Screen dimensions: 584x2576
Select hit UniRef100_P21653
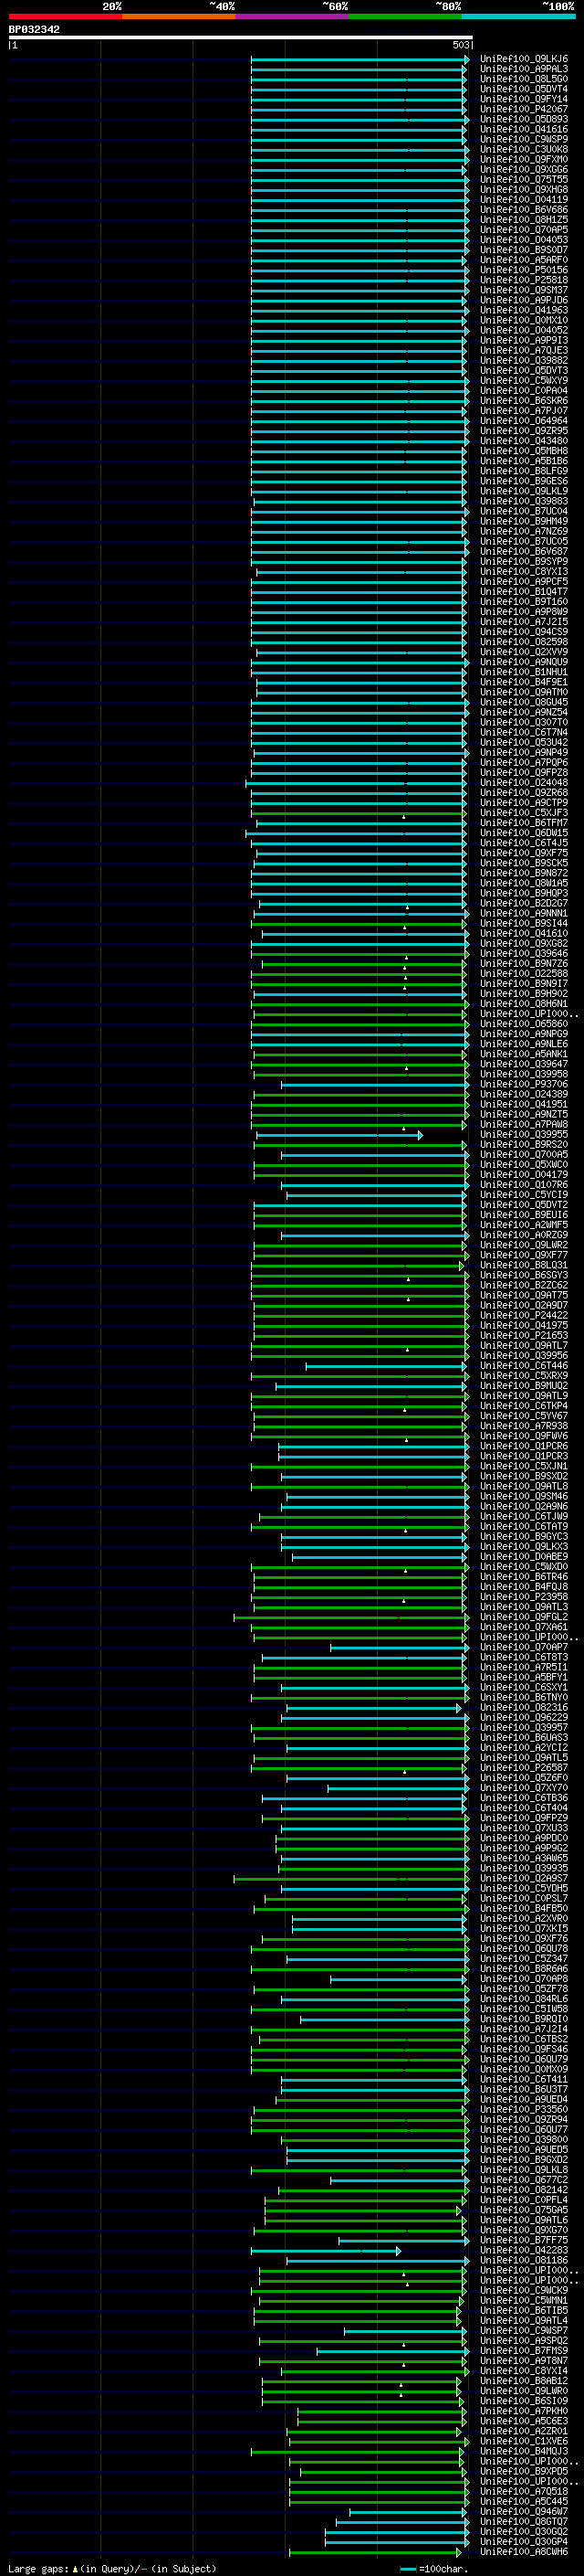524,1336
